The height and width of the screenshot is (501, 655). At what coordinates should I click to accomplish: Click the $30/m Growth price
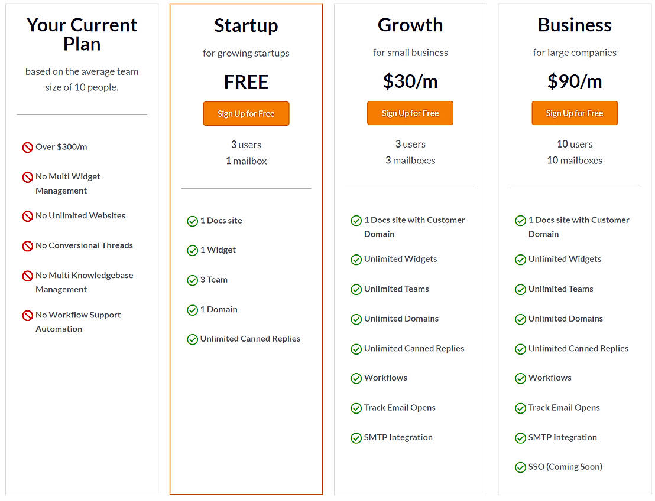tap(410, 81)
